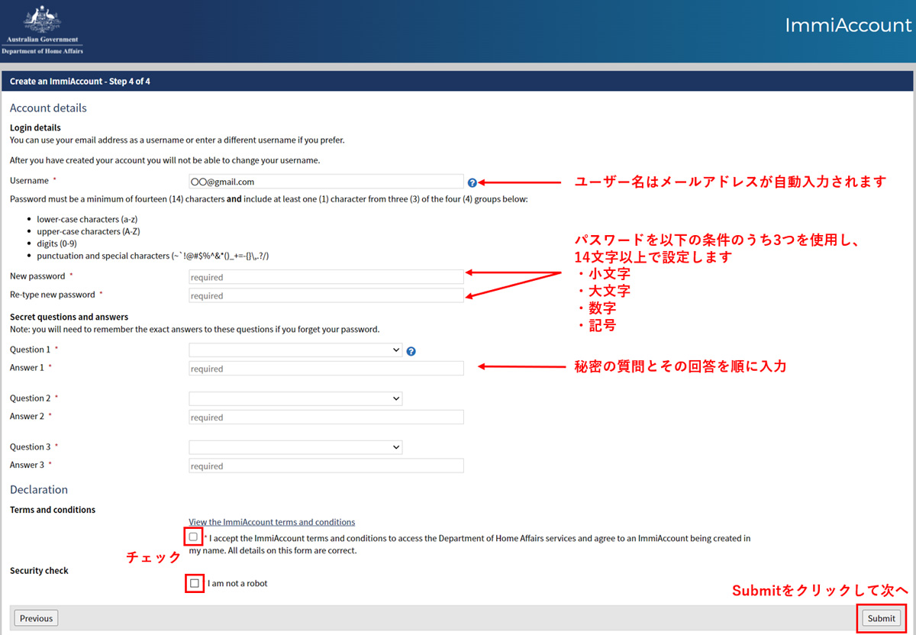The height and width of the screenshot is (635, 916).
Task: Go back with the Previous button
Action: coord(36,618)
